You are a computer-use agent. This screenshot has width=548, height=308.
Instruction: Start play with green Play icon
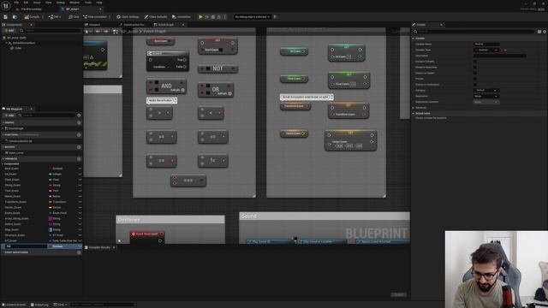pos(200,17)
